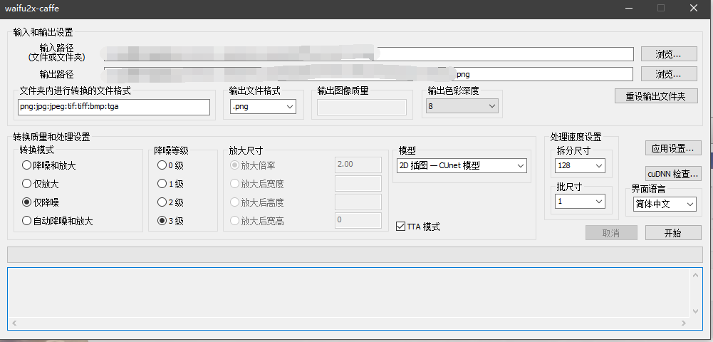Click the 输入和输出设置 group label

pyautogui.click(x=43, y=32)
